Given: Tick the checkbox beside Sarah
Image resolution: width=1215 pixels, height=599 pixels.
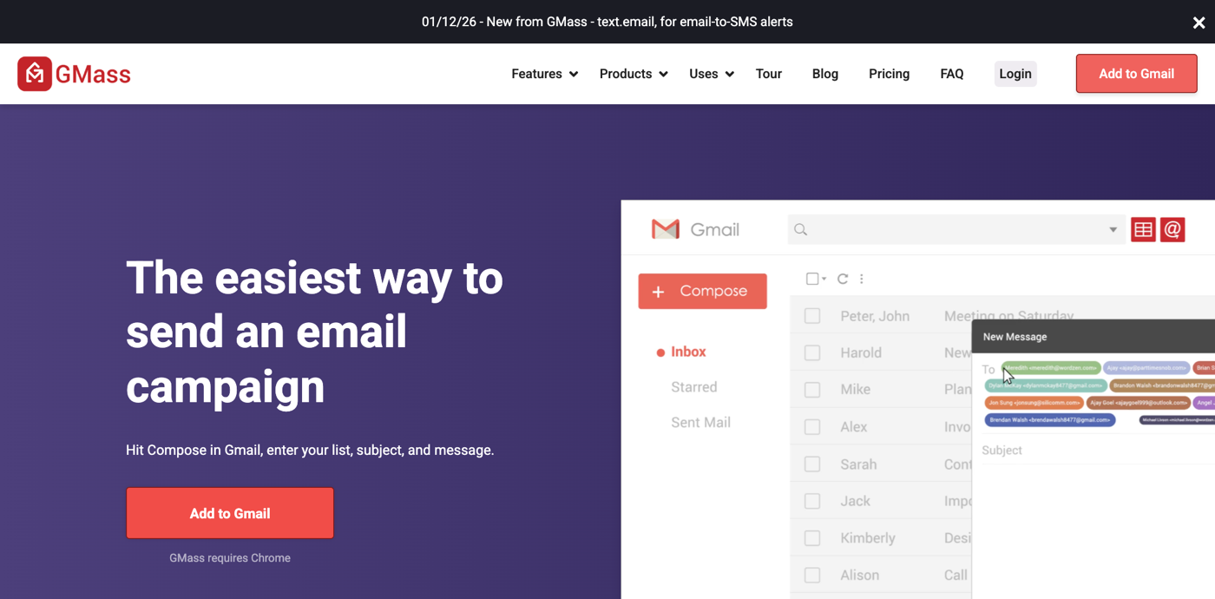Looking at the screenshot, I should click(x=812, y=464).
